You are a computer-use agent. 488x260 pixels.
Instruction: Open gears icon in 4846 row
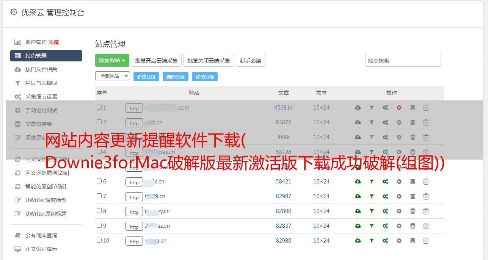point(385,137)
